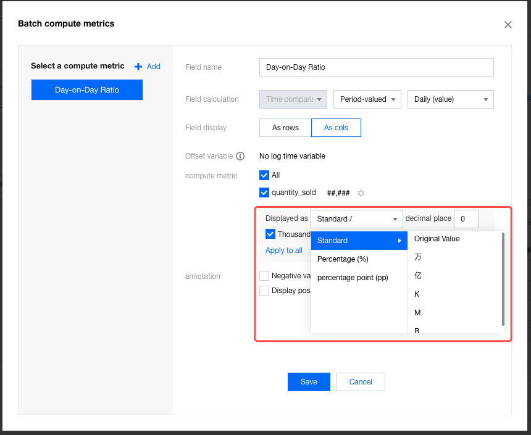The height and width of the screenshot is (435, 531).
Task: Click the plus icon to add metric
Action: pos(138,67)
